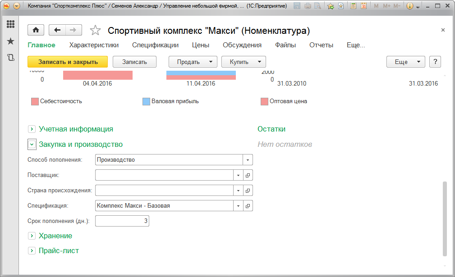Click the Нет остатков text
455x277 pixels.
[x=285, y=144]
